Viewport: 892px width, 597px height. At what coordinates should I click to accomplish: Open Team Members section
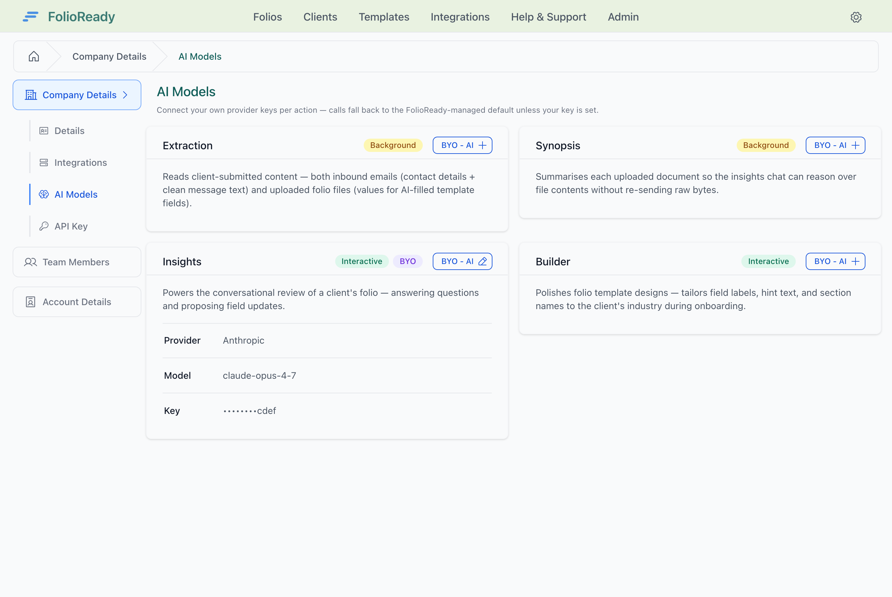77,262
